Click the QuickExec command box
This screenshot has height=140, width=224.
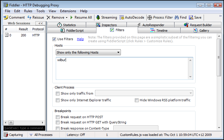pos(24,128)
